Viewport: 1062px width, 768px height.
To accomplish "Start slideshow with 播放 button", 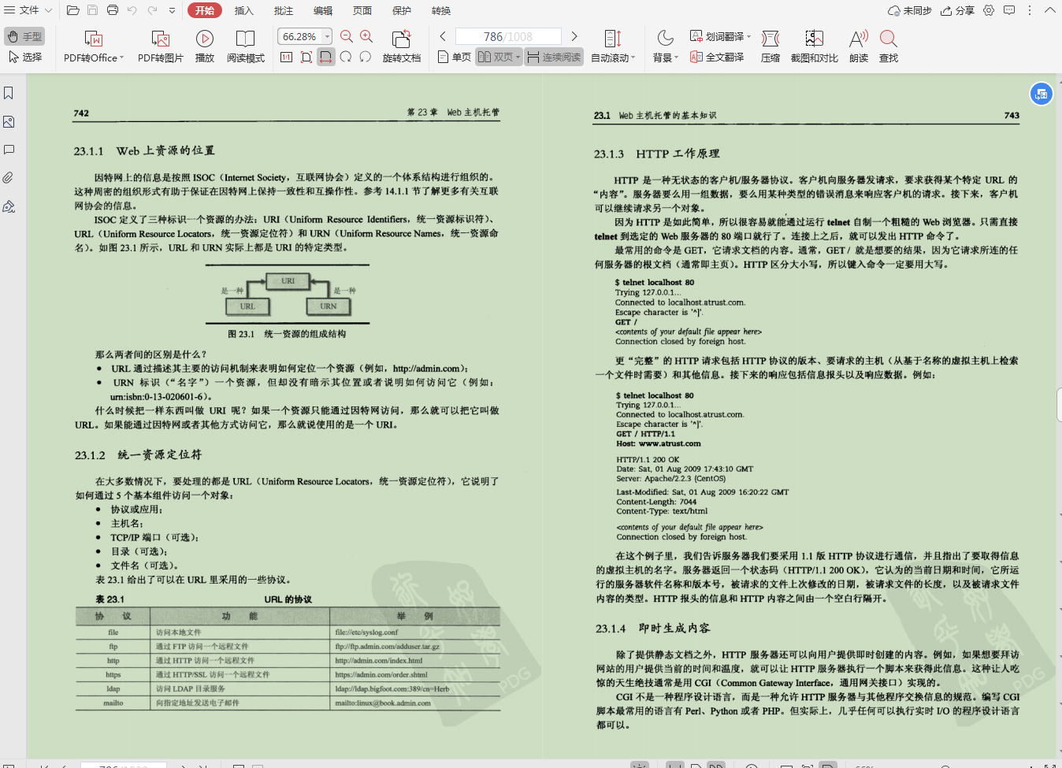I will [x=205, y=46].
